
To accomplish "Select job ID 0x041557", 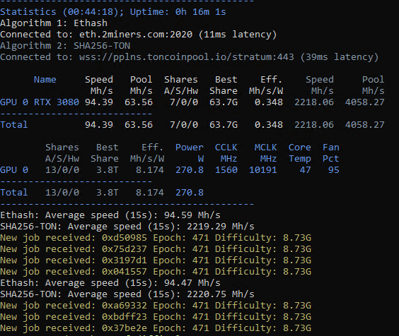I will (125, 272).
